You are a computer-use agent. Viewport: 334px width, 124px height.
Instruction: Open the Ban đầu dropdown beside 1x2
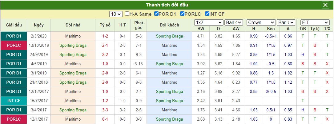point(234,22)
